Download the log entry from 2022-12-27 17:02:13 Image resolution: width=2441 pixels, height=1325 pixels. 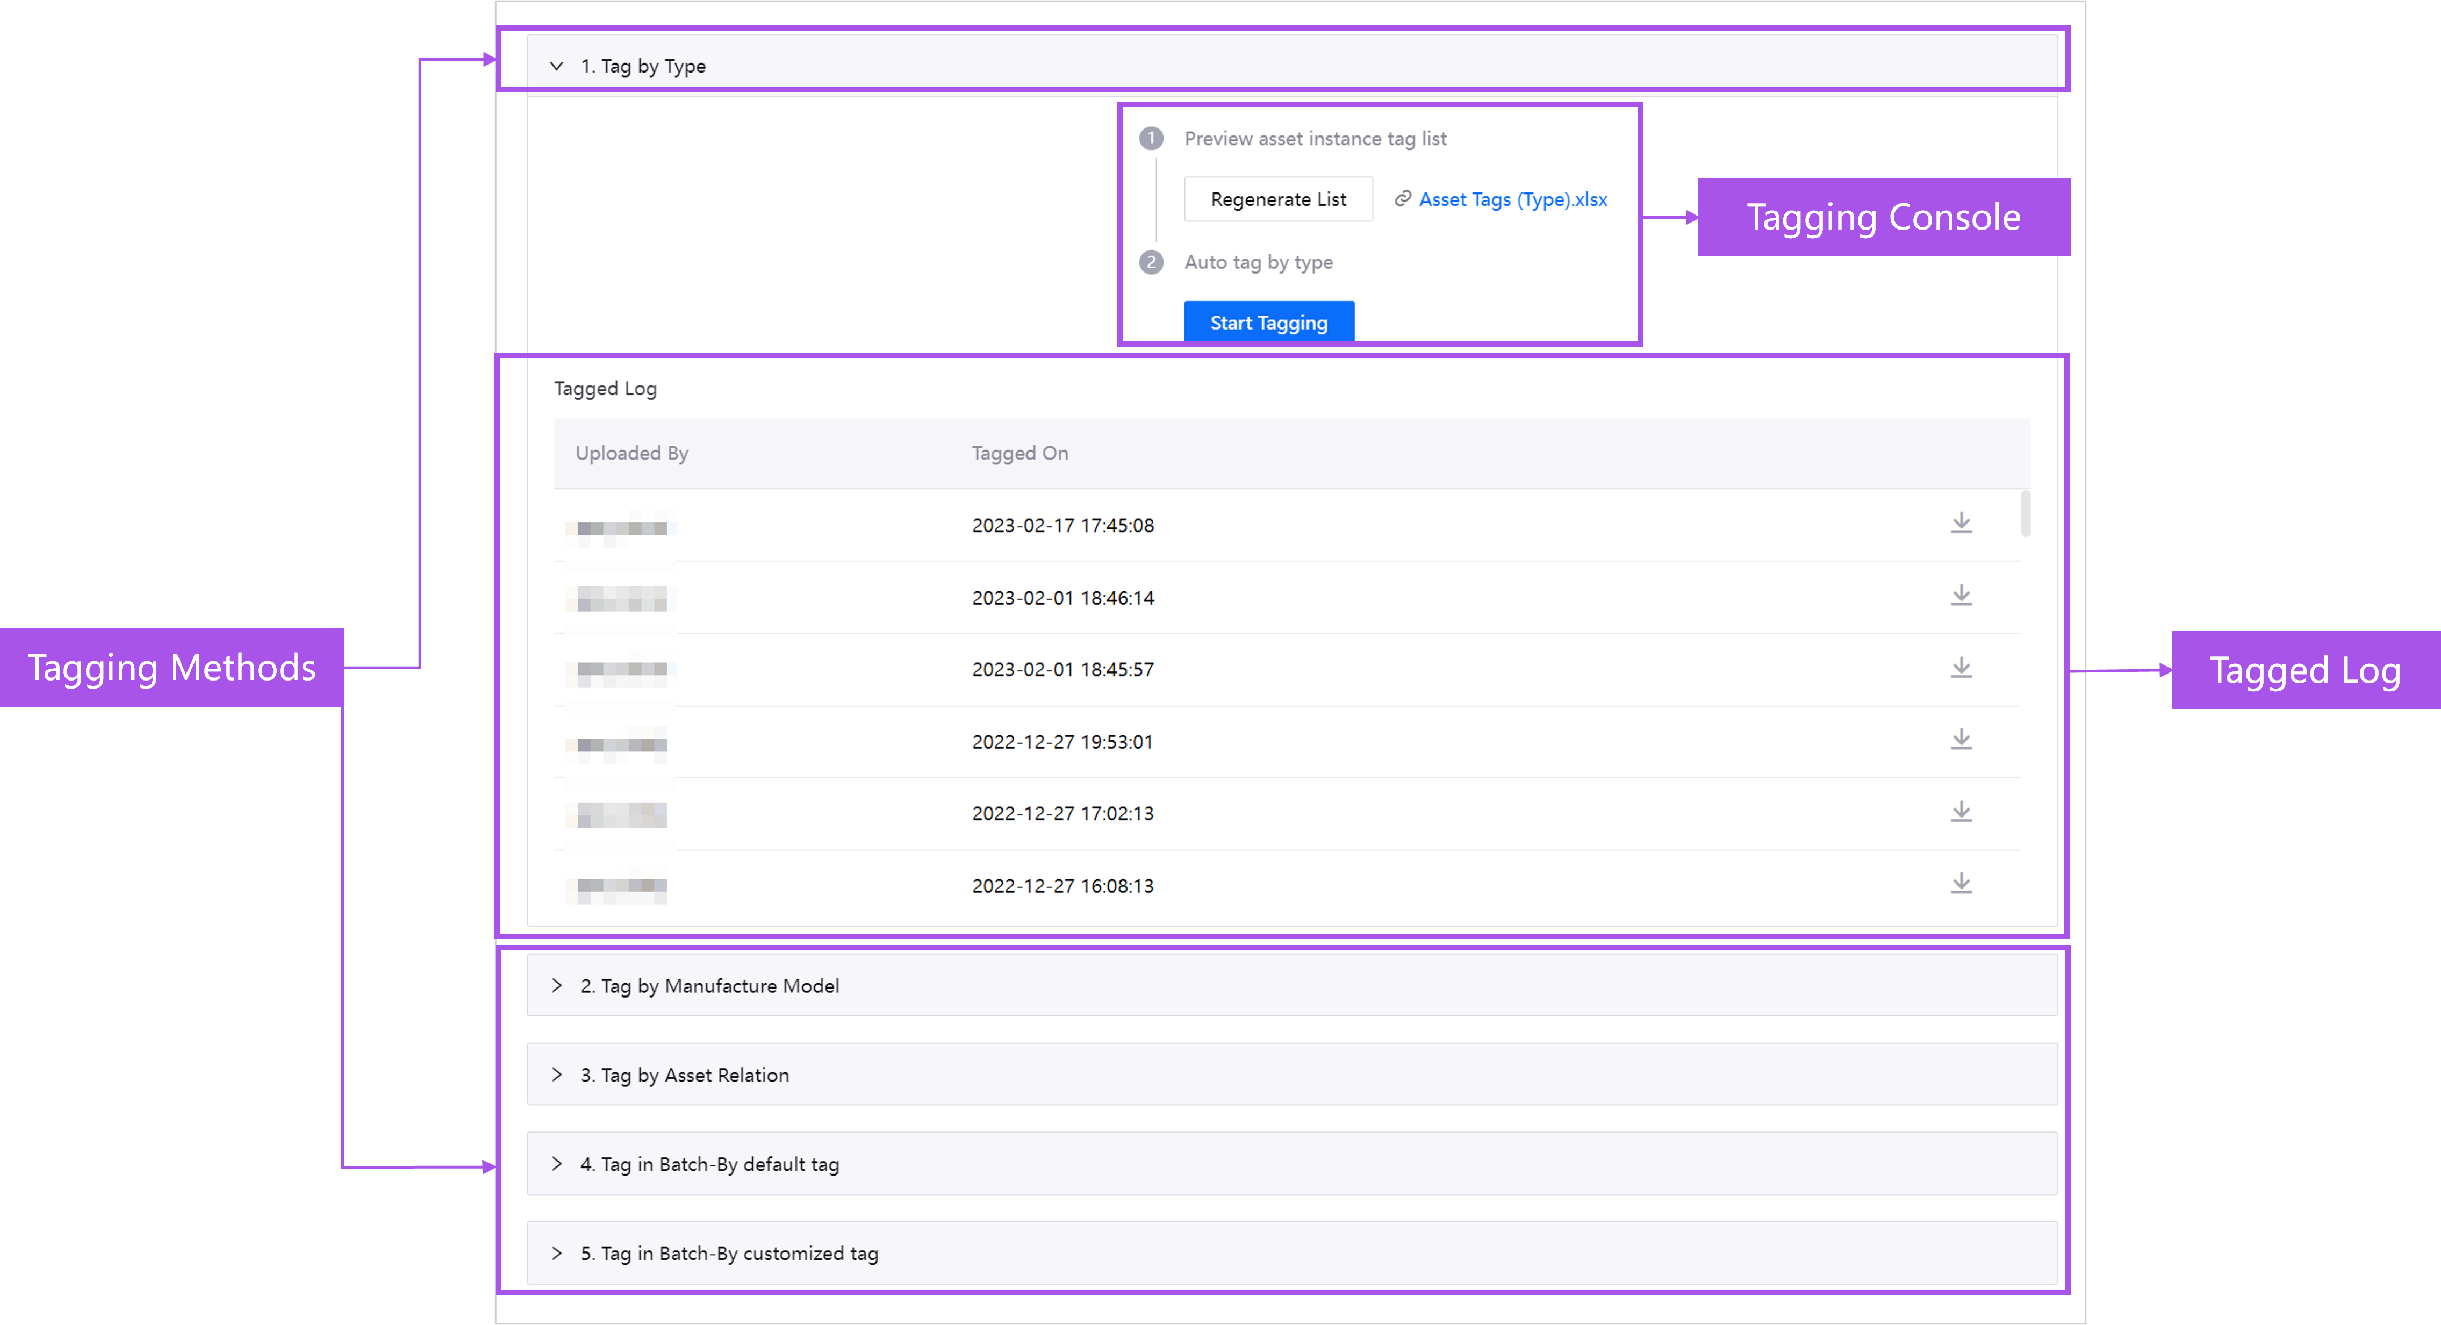(1961, 811)
